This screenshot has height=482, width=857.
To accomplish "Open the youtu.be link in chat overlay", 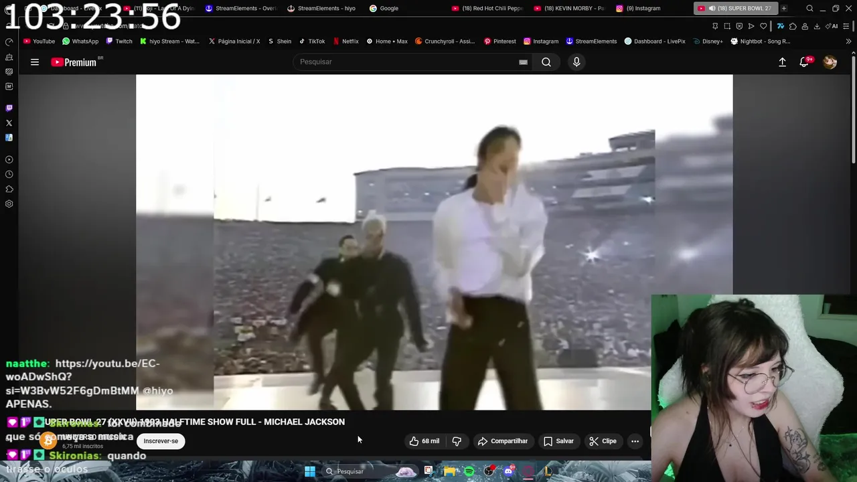I will point(90,377).
